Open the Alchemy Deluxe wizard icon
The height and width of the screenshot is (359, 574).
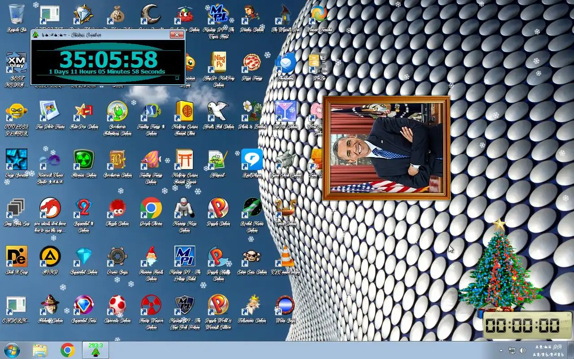50,305
